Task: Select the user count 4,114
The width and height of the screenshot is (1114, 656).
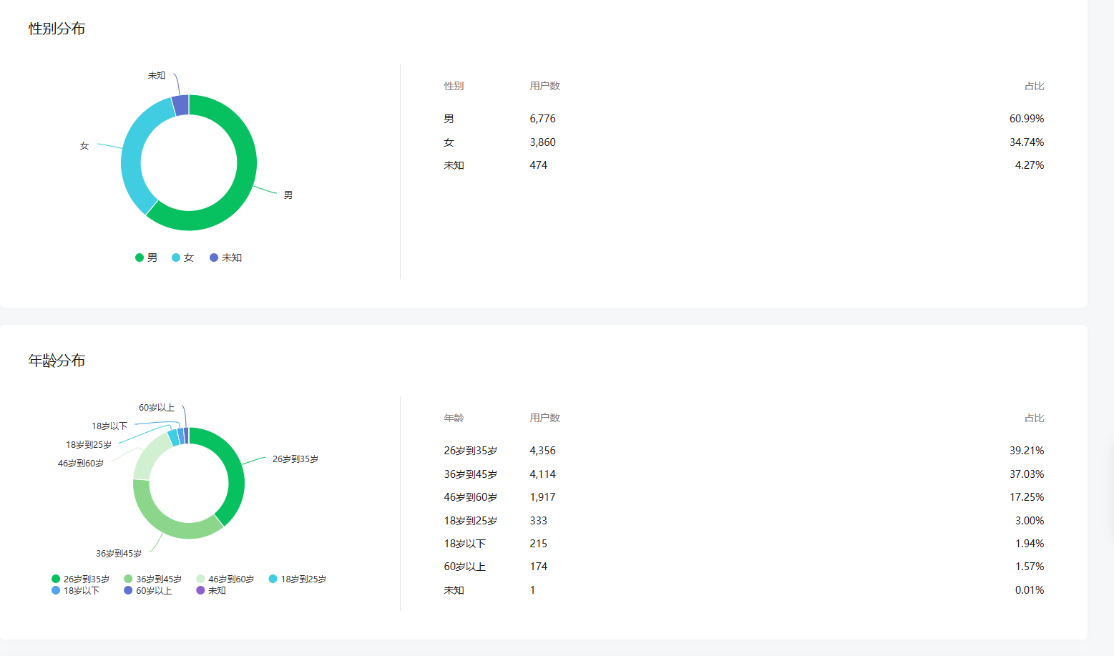Action: pos(542,474)
